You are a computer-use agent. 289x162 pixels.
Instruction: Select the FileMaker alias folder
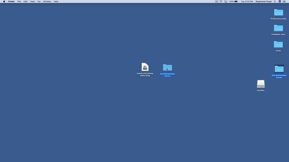278,28
